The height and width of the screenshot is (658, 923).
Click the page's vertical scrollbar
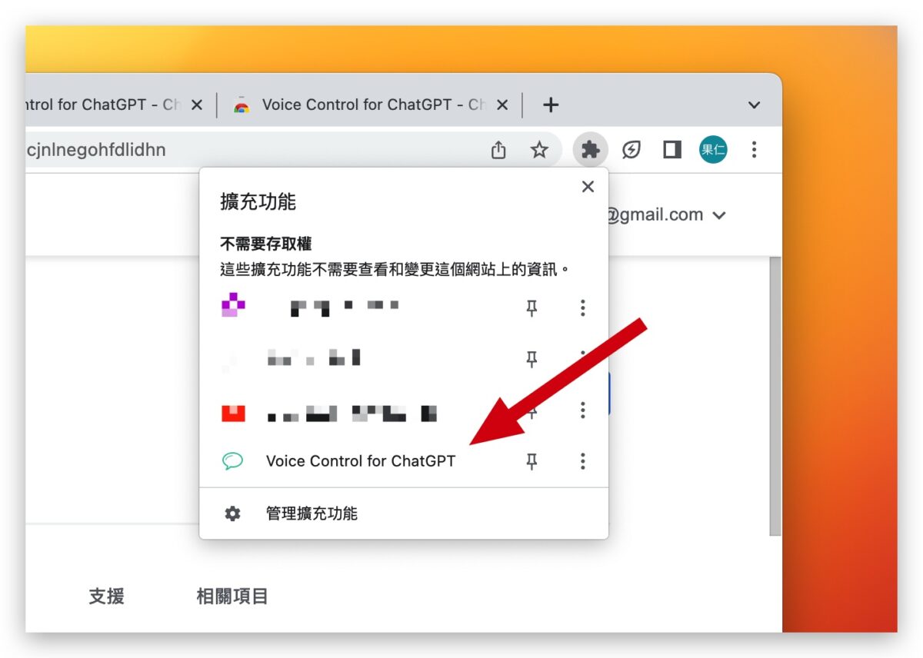(x=775, y=396)
